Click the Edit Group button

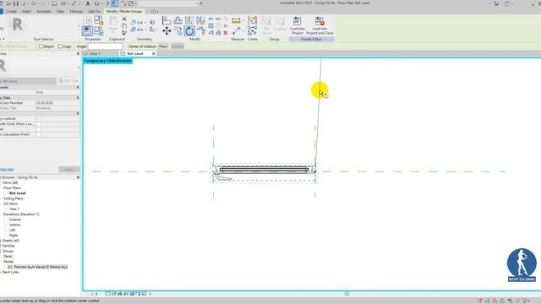[x=266, y=25]
